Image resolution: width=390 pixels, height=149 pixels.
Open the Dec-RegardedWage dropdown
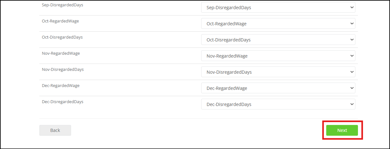click(x=278, y=88)
